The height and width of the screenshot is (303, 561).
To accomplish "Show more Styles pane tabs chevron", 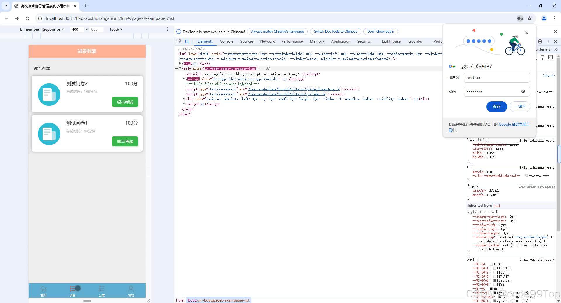I will [556, 49].
